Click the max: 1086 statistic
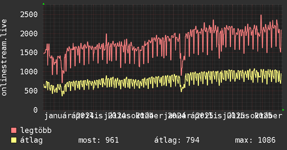Image resolution: width=287 pixels, height=150 pixels. [x=255, y=140]
